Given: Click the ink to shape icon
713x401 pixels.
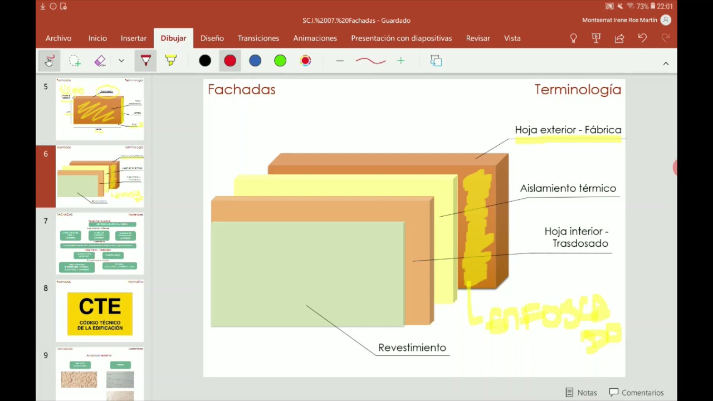Looking at the screenshot, I should point(436,61).
